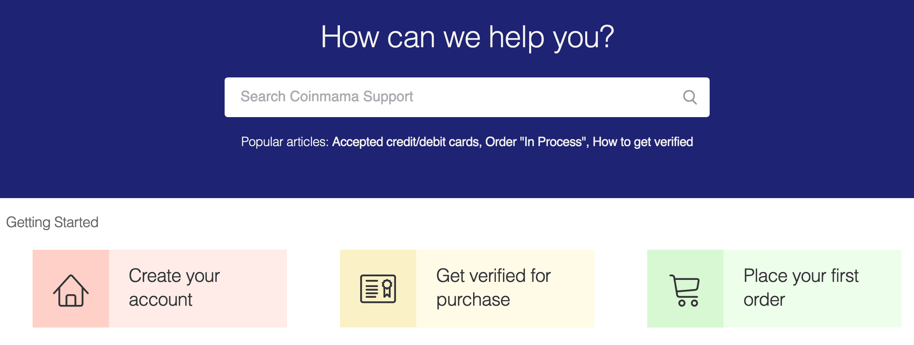Click the Popular articles label
Viewport: 914px width, 345px height.
click(285, 142)
